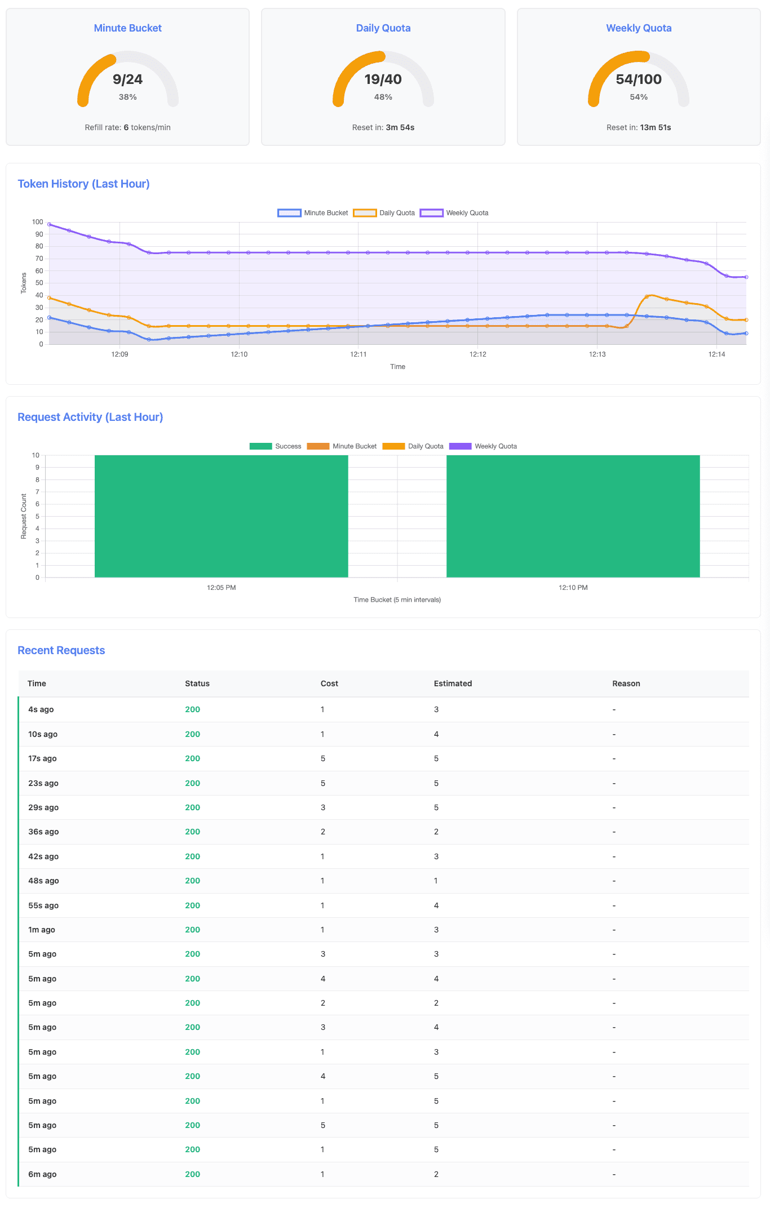
Task: Open the Daily Quota card heading
Action: [x=383, y=28]
